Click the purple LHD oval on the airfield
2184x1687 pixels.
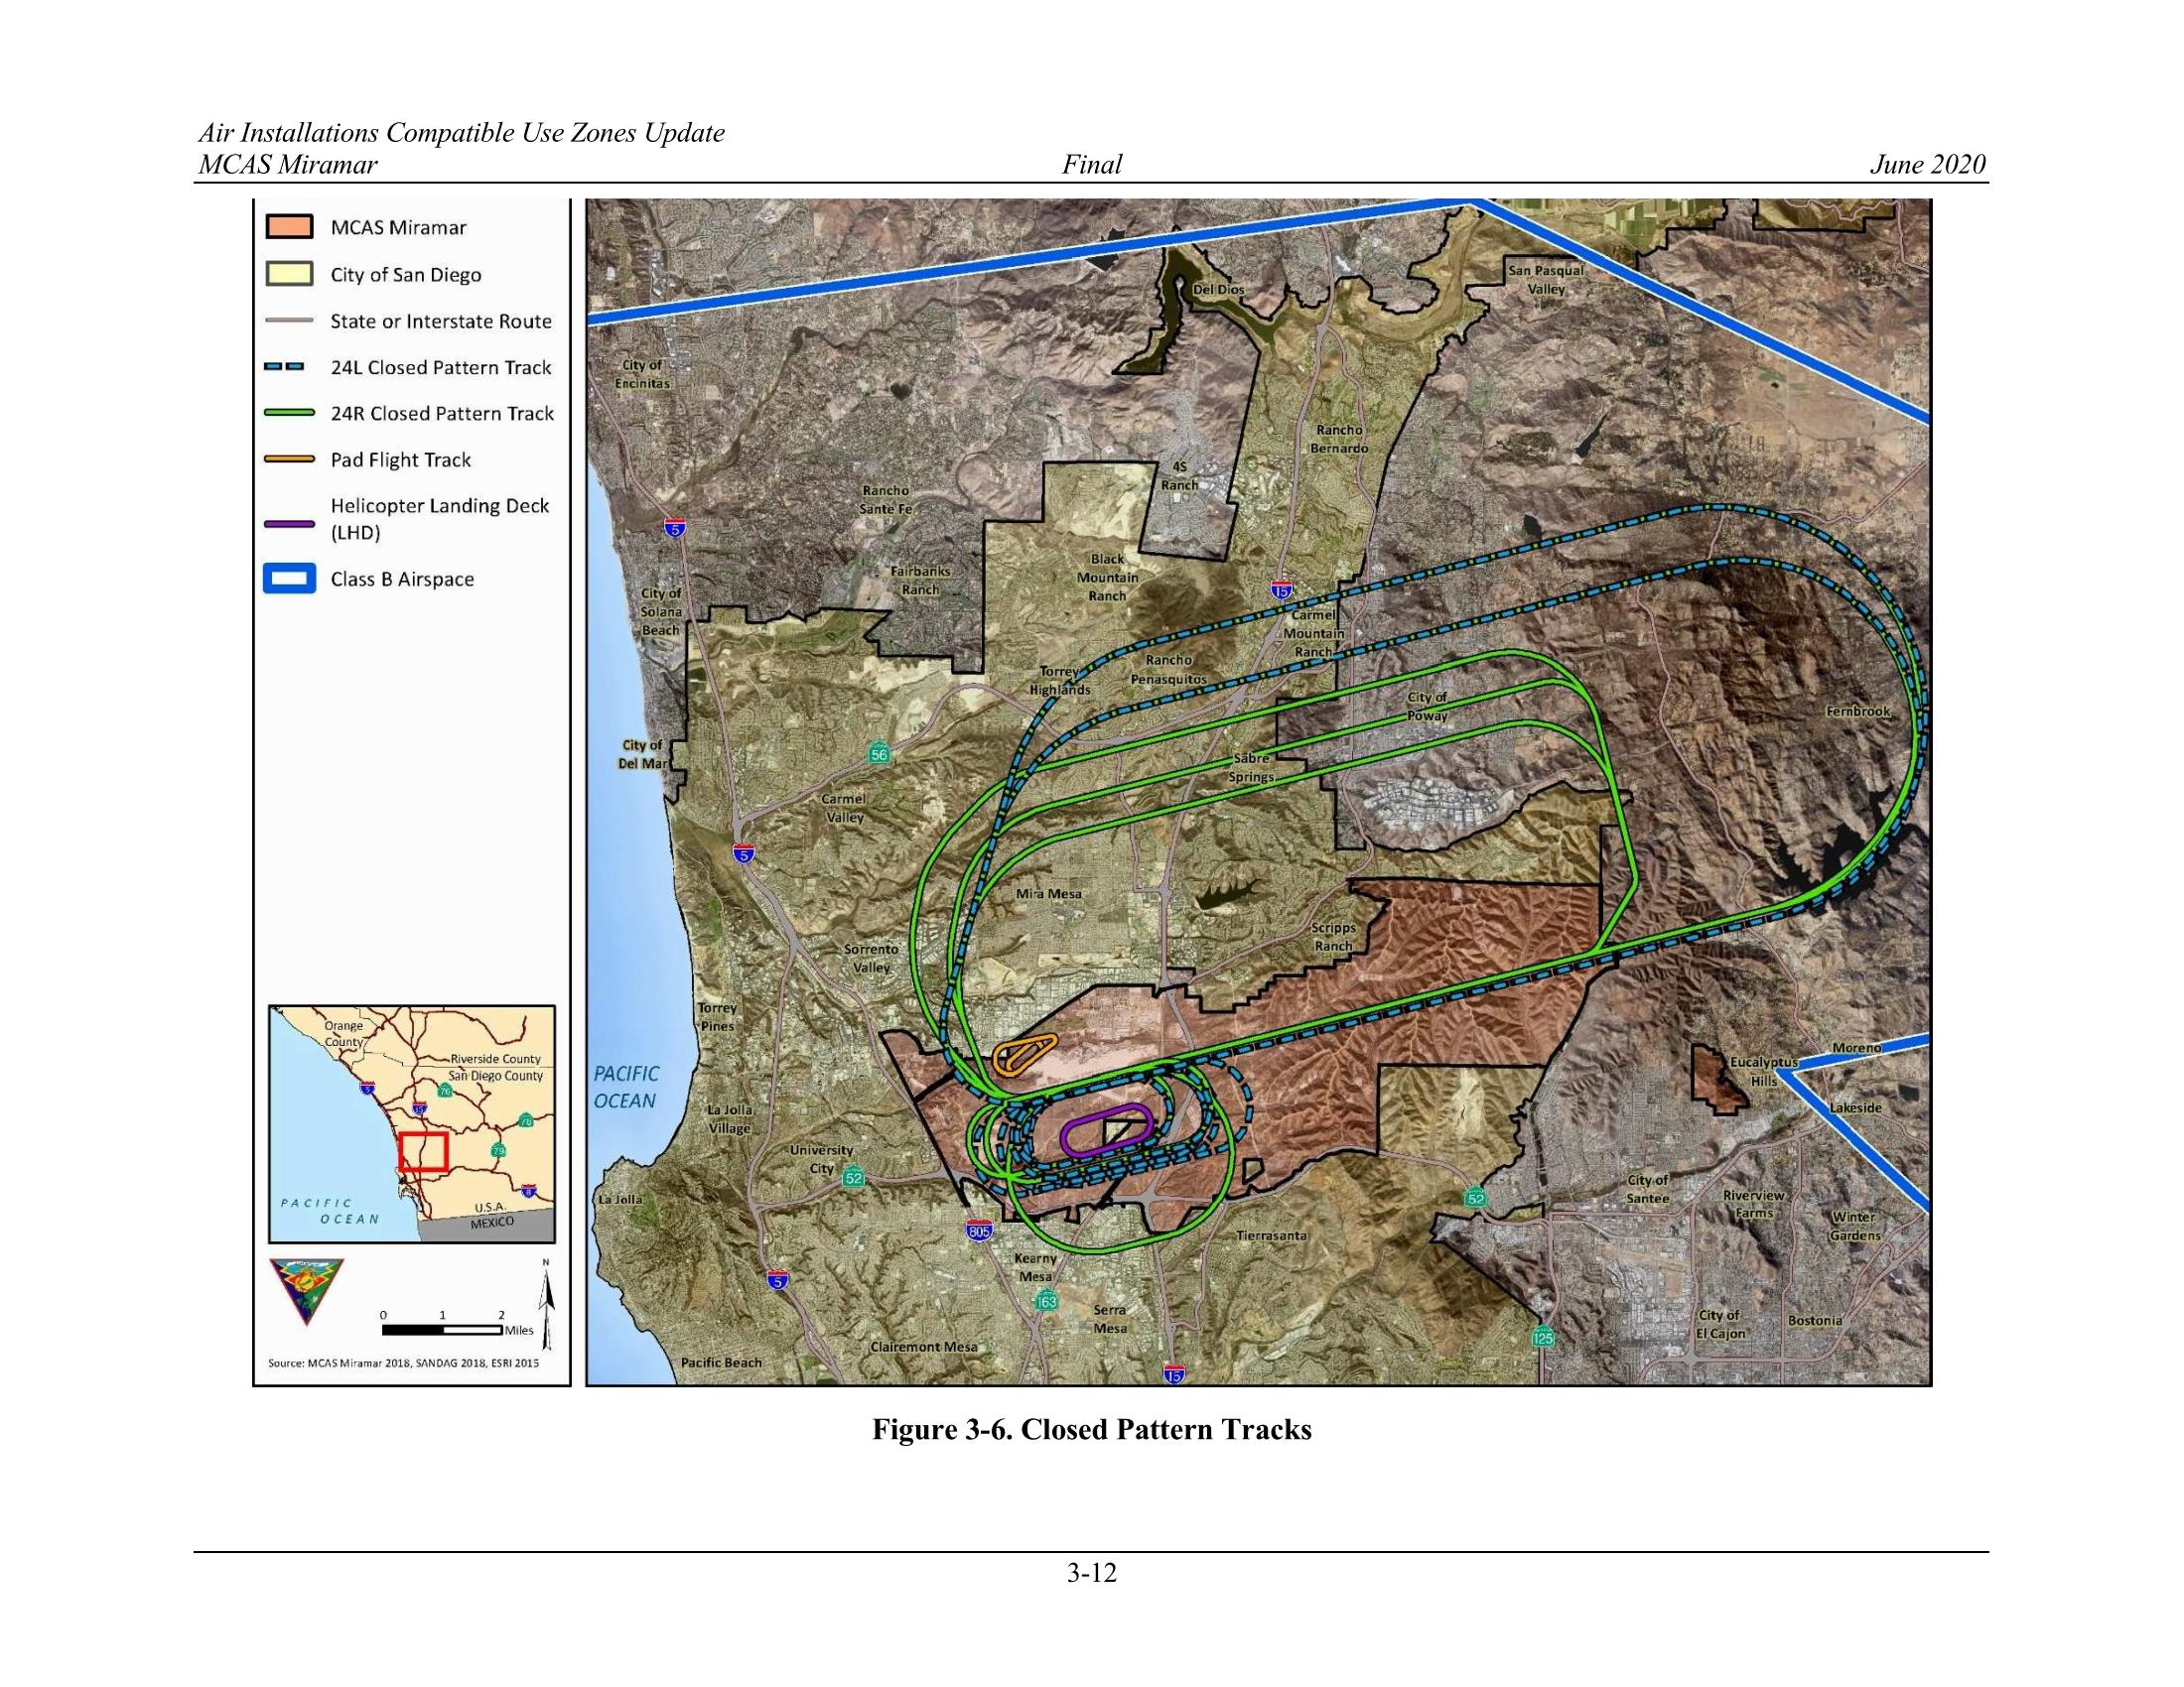click(x=1108, y=1132)
